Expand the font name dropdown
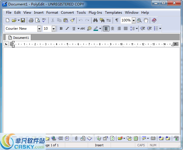The width and height of the screenshot is (183, 150). pyautogui.click(x=39, y=29)
